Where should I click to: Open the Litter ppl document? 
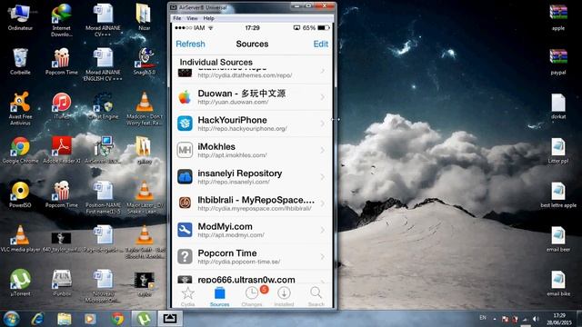point(557,150)
